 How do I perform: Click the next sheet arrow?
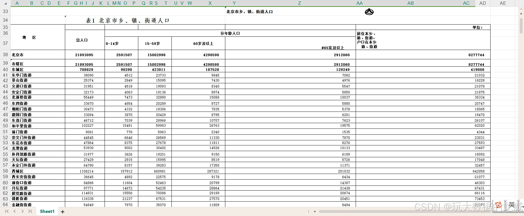(x=22, y=211)
